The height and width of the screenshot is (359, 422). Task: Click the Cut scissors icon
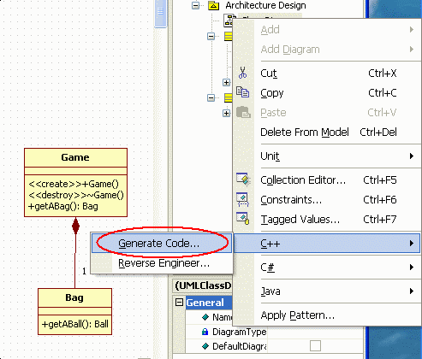[x=242, y=73]
